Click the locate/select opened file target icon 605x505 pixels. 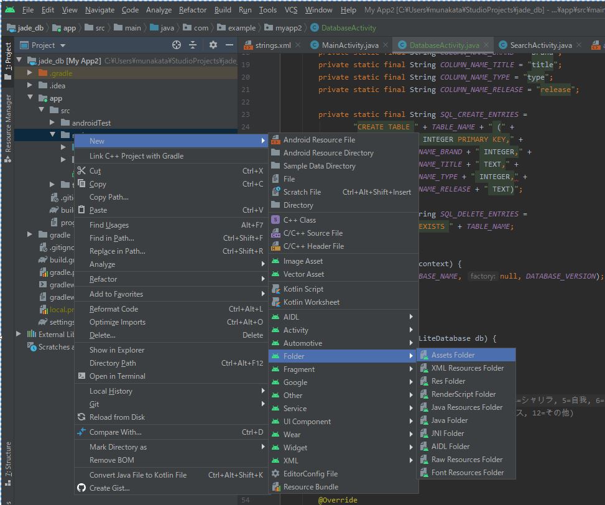point(177,45)
